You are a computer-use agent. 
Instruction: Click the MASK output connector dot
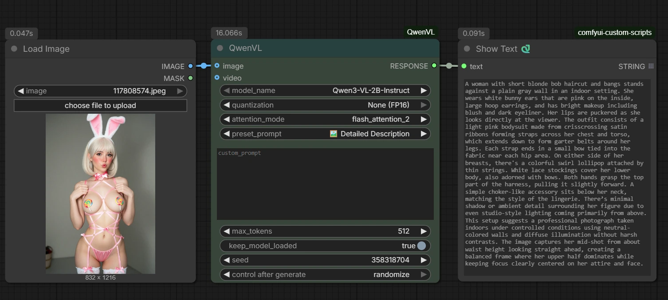click(x=190, y=78)
